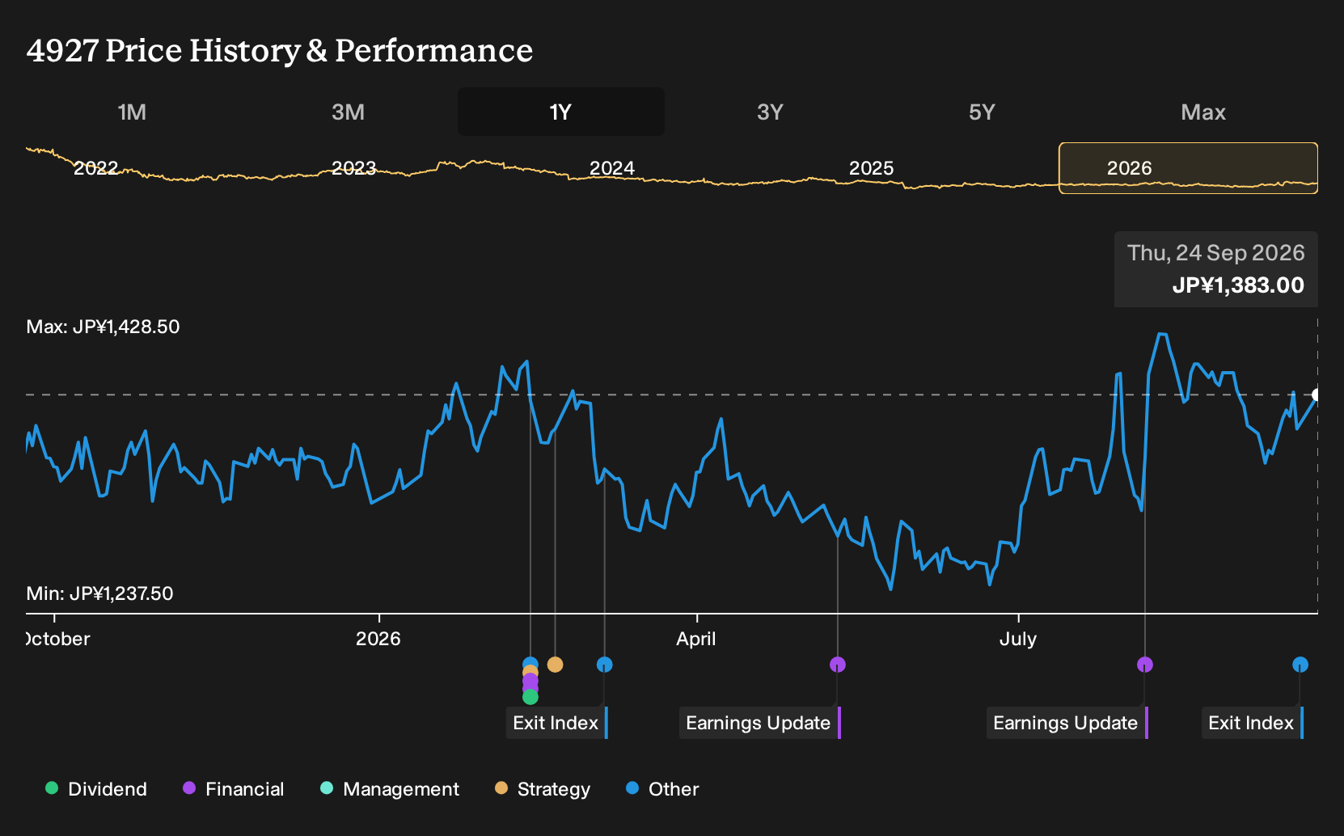Open the first Exit Index event label

tap(557, 723)
